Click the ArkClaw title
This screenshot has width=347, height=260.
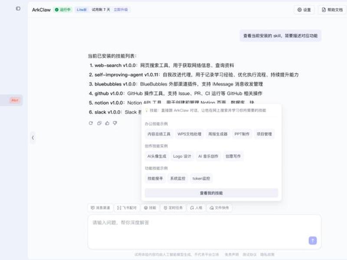[41, 10]
